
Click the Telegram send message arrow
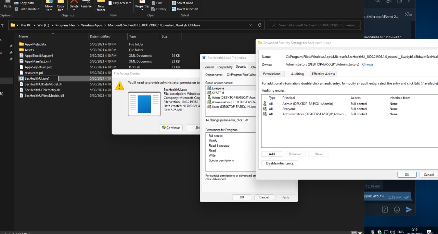pos(409,209)
